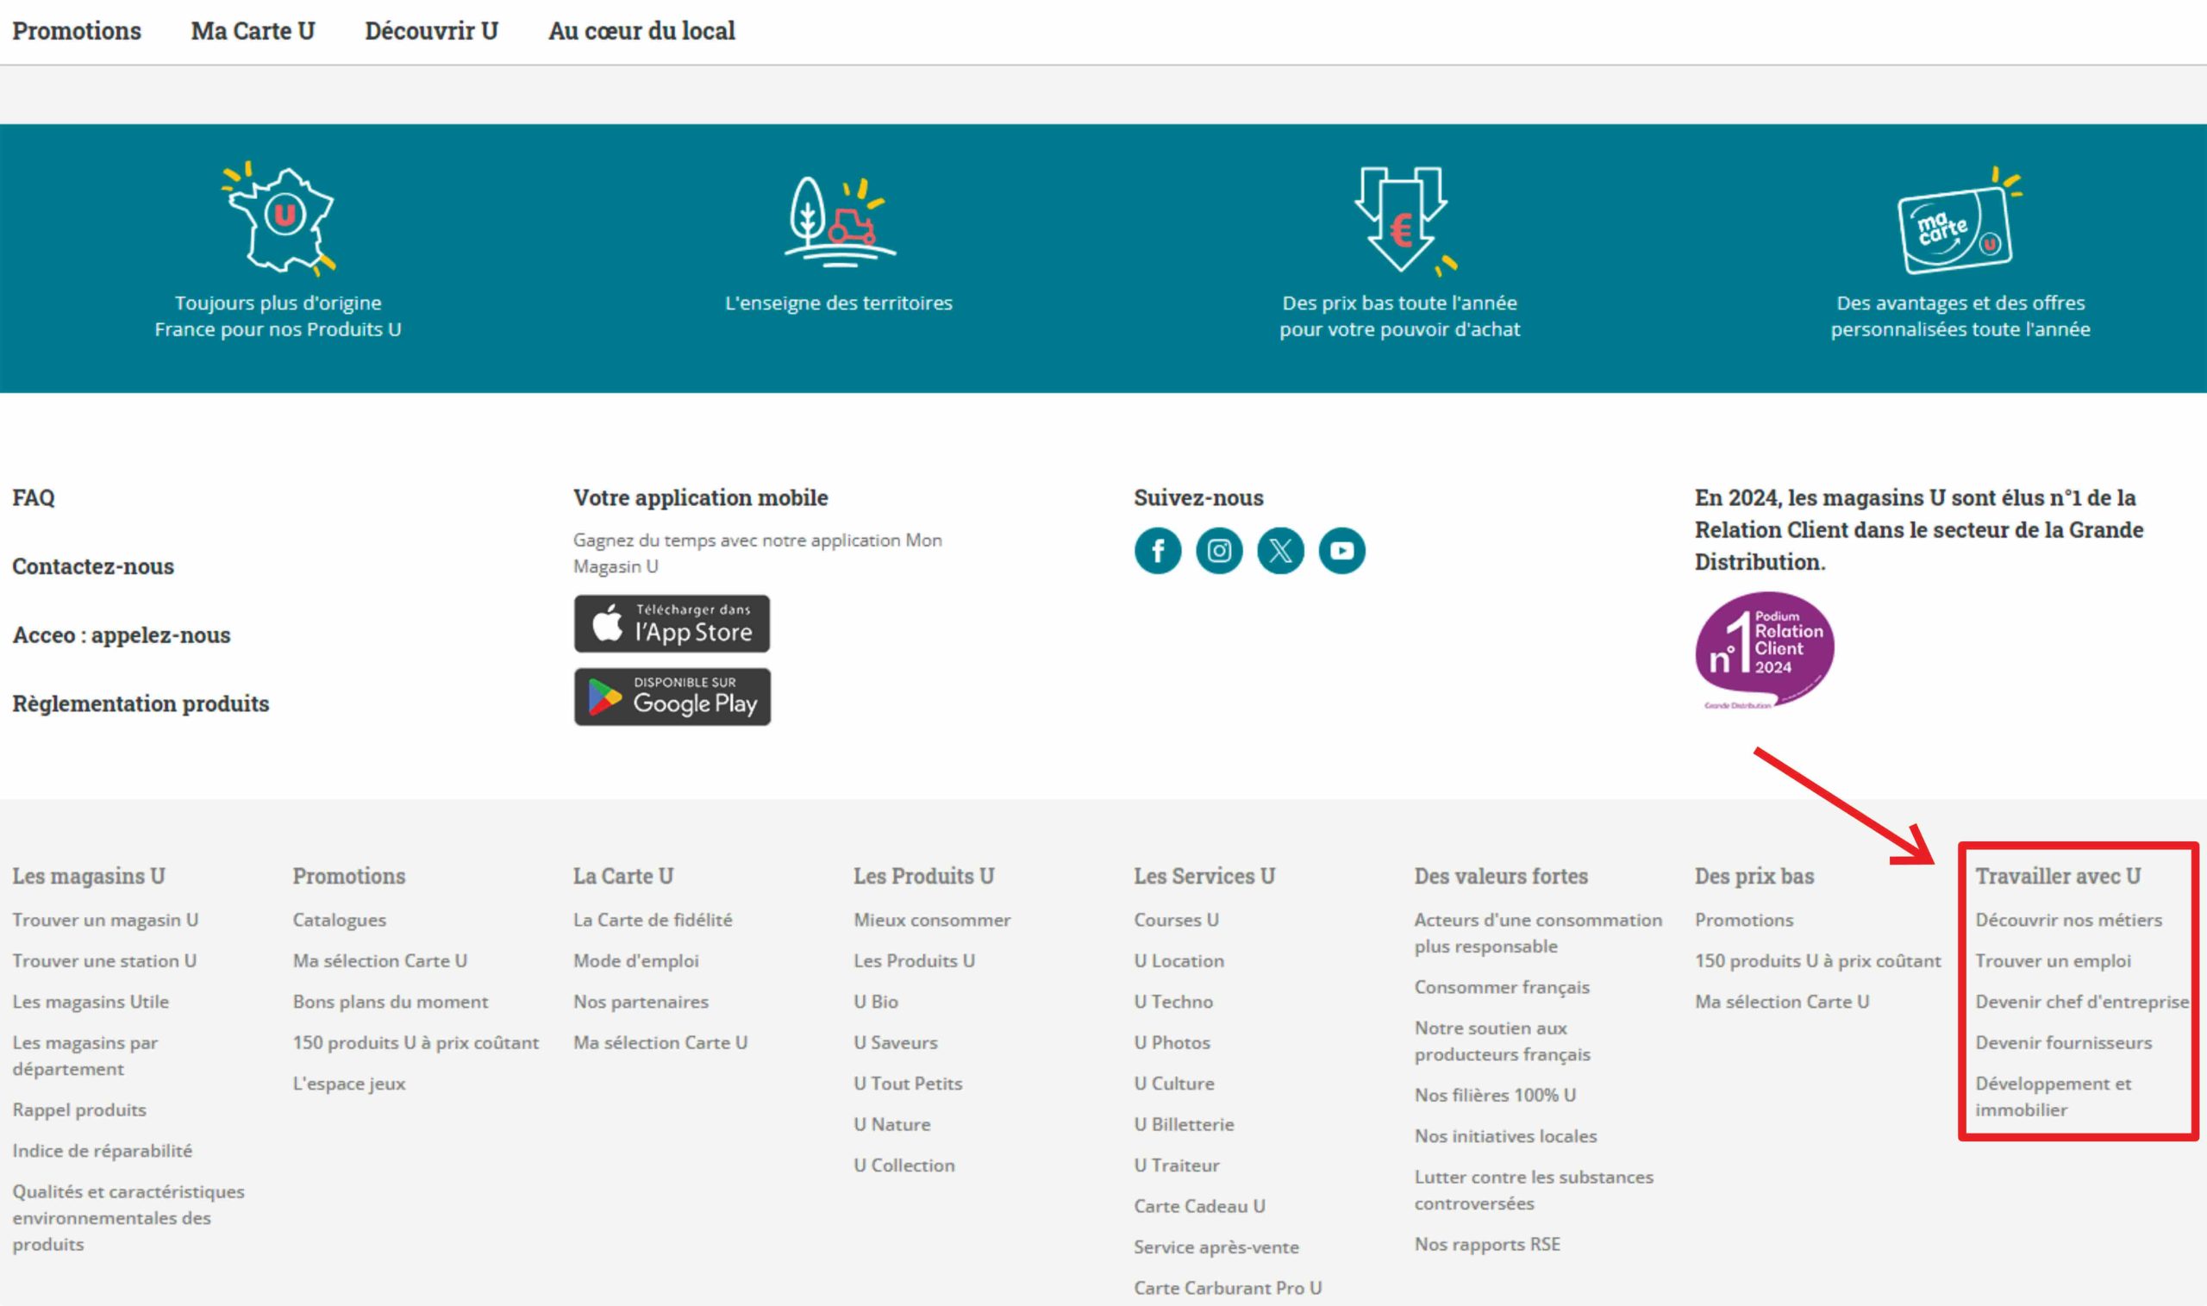The width and height of the screenshot is (2207, 1306).
Task: Open the Facebook social icon
Action: pyautogui.click(x=1157, y=551)
